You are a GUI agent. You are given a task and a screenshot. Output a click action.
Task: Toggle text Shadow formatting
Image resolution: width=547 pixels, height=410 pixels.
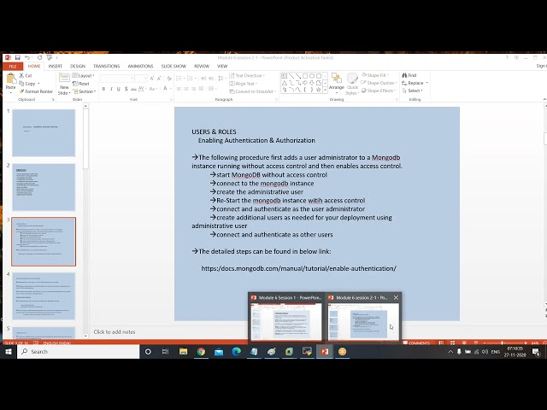126,89
